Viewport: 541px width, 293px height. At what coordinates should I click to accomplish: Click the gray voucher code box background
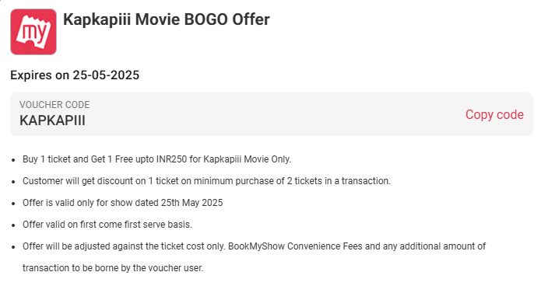tap(272, 114)
